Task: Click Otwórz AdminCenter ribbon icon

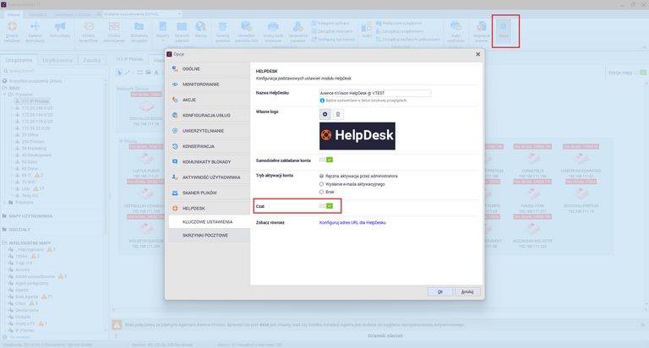Action: click(x=114, y=32)
